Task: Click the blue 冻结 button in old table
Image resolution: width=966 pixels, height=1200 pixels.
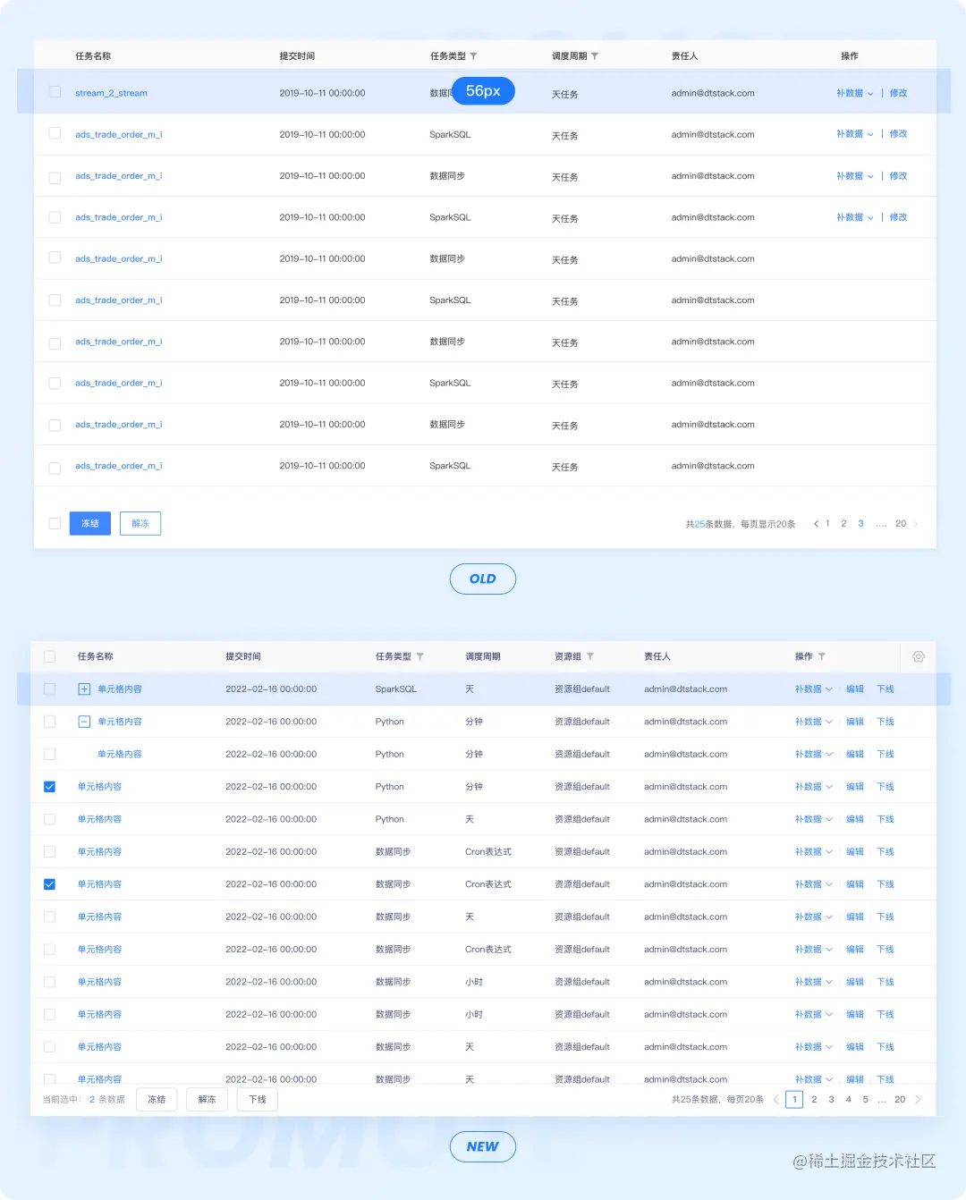Action: click(x=90, y=524)
